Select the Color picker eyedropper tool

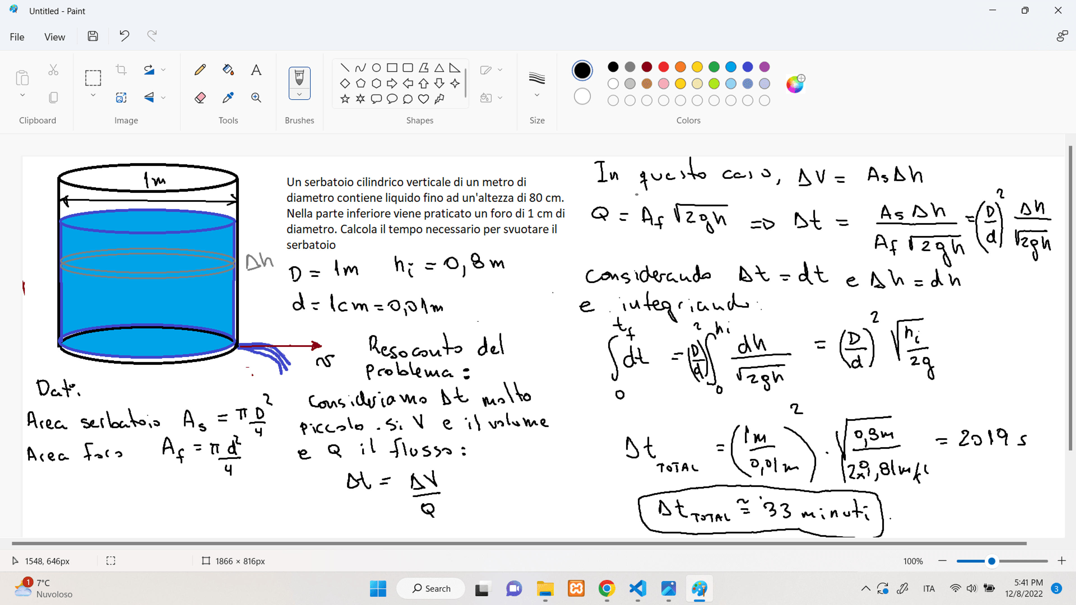(x=228, y=98)
